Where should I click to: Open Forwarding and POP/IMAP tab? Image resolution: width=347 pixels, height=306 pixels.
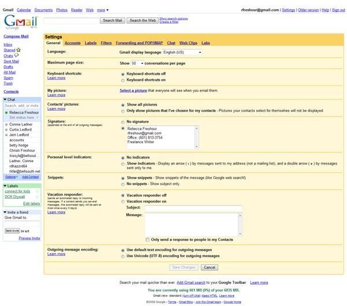139,43
